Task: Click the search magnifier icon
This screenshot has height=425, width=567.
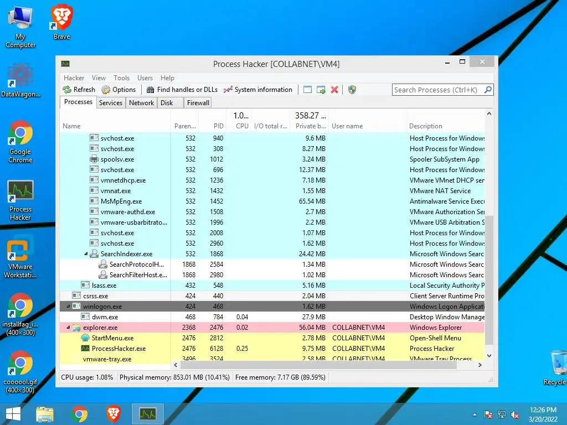Action: (x=488, y=90)
